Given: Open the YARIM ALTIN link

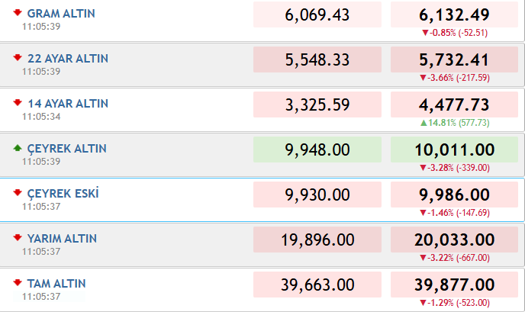Looking at the screenshot, I should click(62, 239).
